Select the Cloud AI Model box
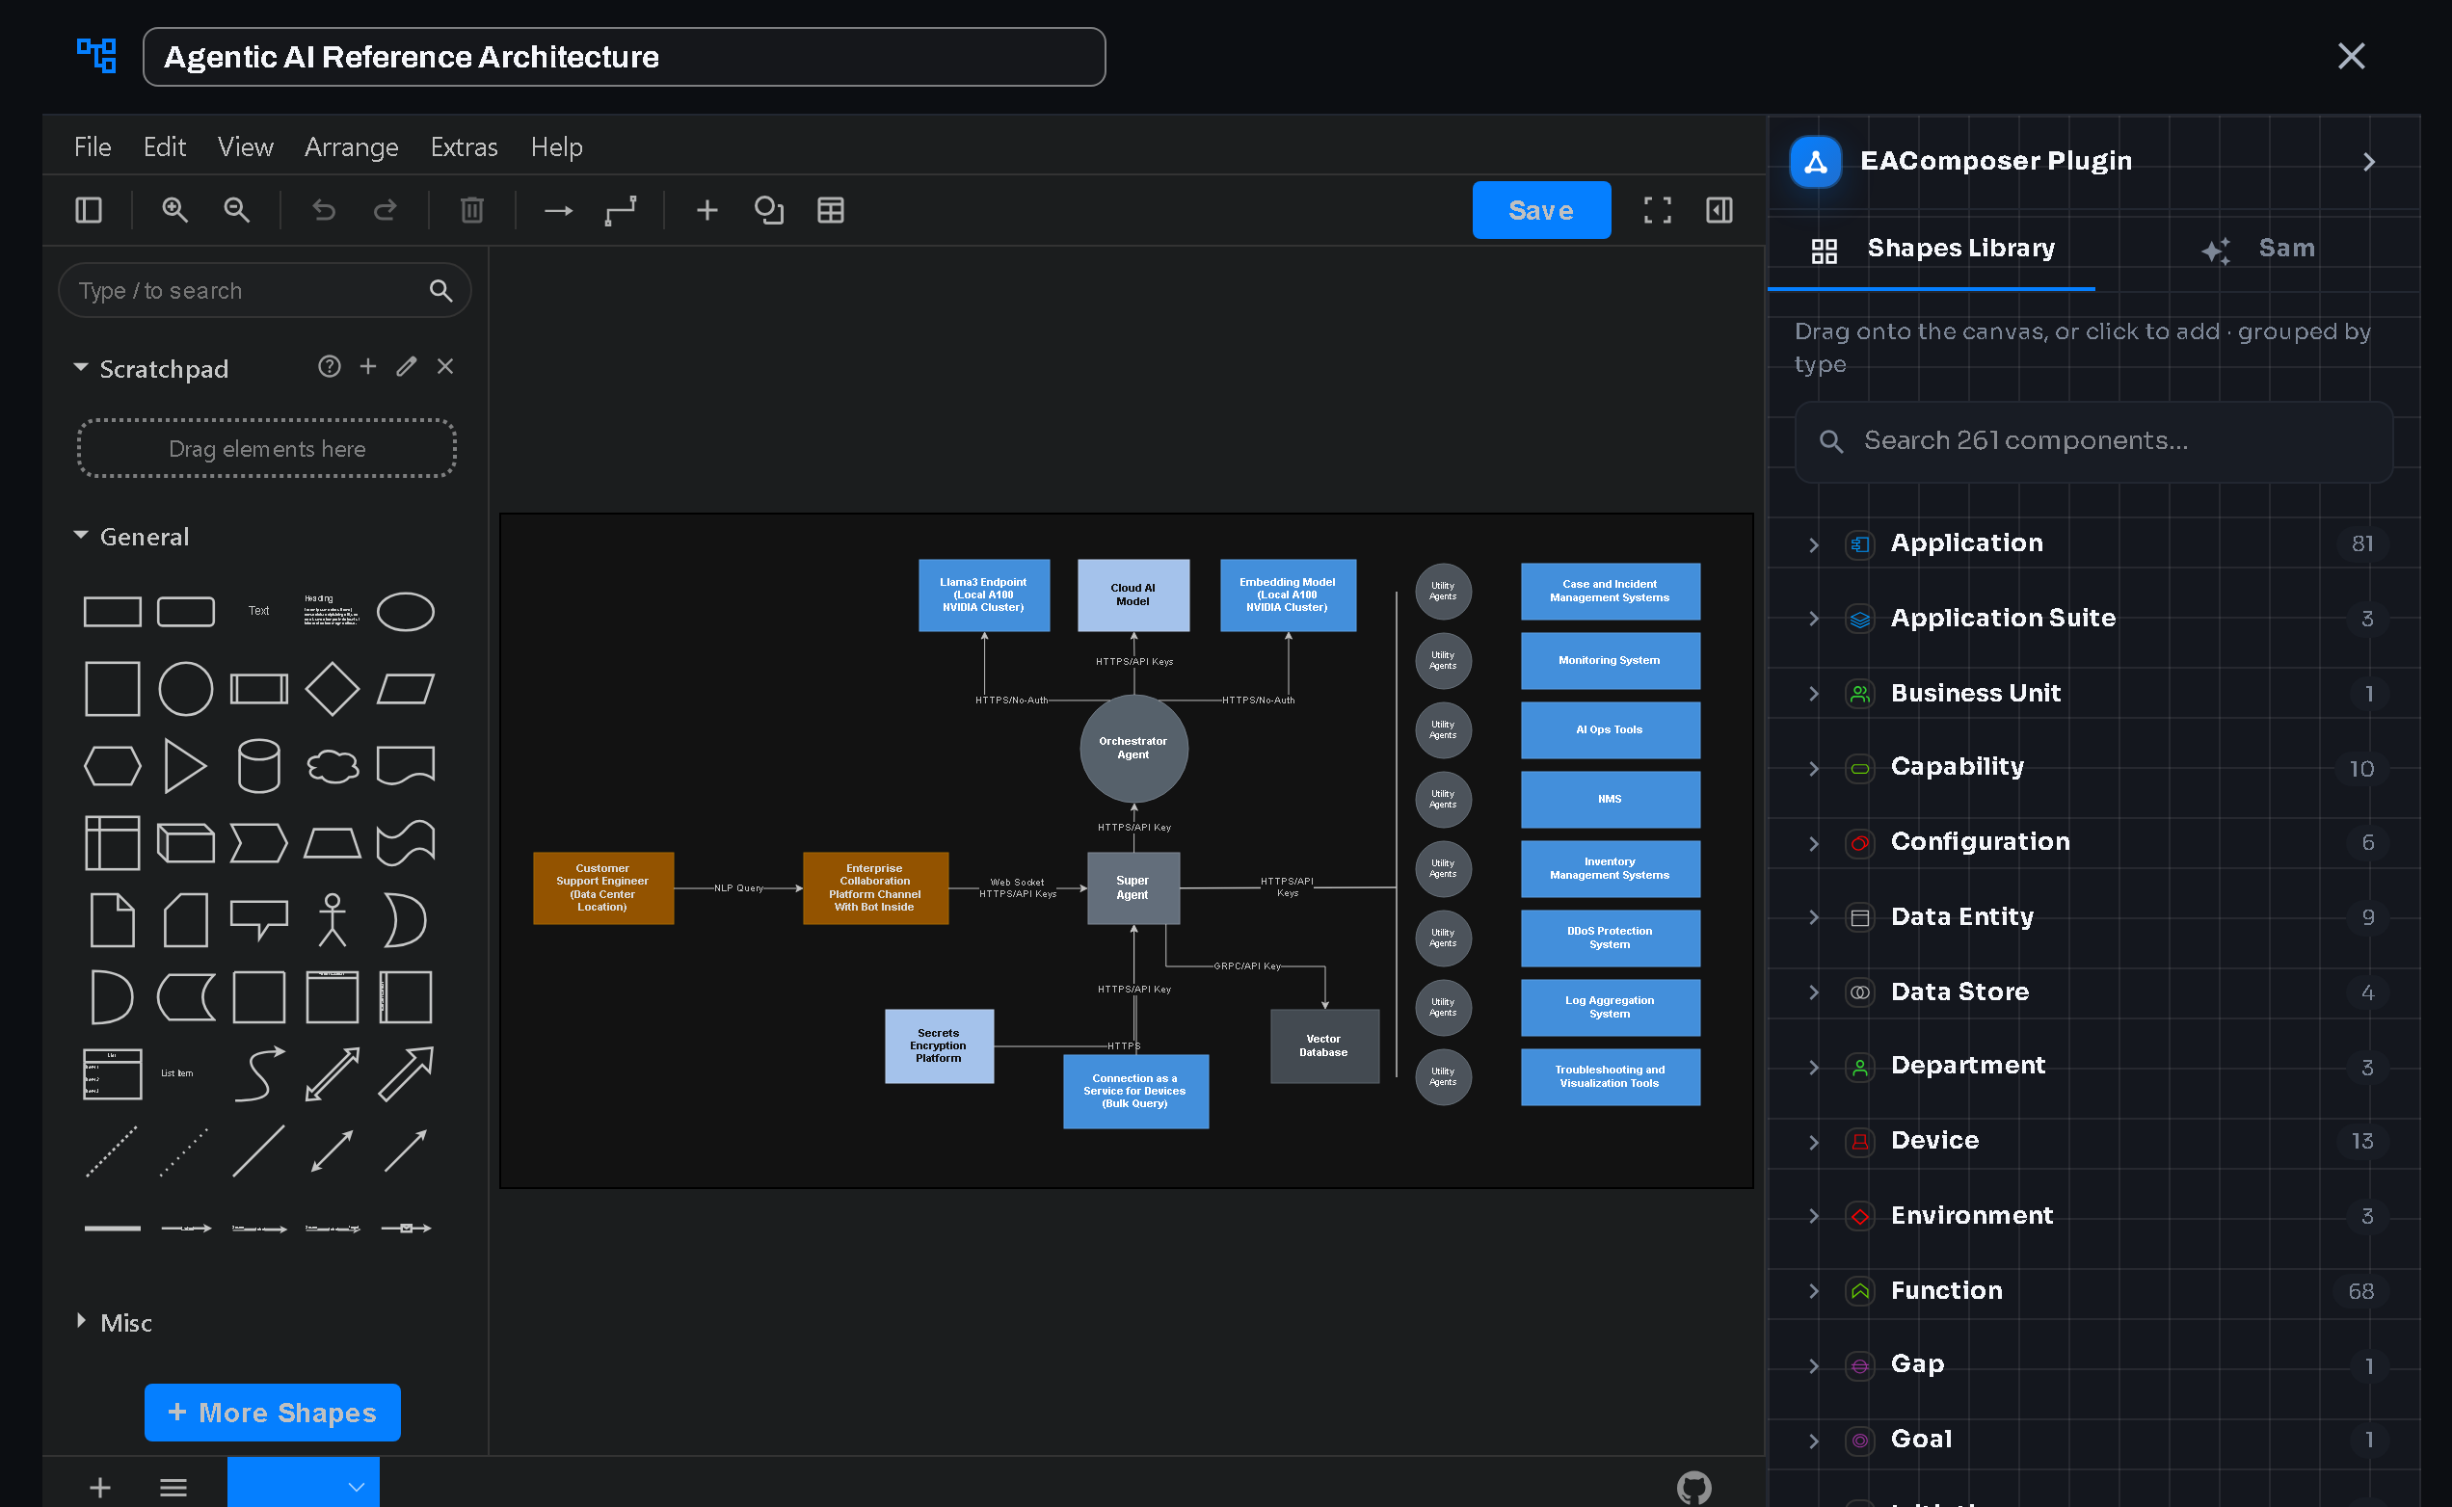This screenshot has width=2452, height=1507. (x=1133, y=595)
